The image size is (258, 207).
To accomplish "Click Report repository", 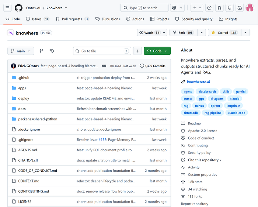I will pos(195,204).
